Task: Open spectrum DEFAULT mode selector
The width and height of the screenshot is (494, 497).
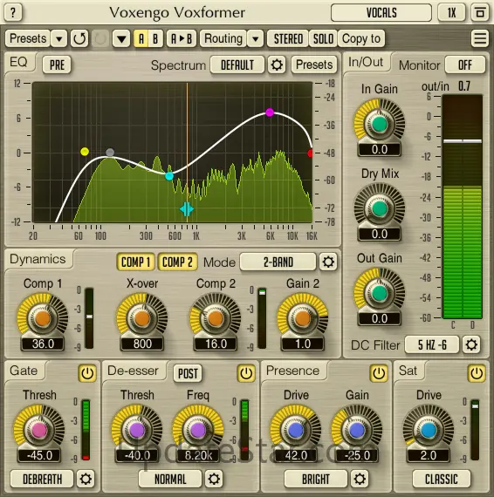Action: (237, 65)
